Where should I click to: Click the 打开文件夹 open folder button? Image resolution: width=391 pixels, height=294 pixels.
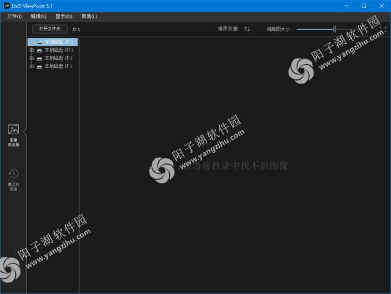(50, 29)
